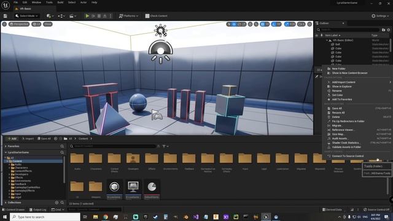This screenshot has height=221, width=393.
Task: Toggle grid snapping in viewport toolbar
Action: (262, 24)
